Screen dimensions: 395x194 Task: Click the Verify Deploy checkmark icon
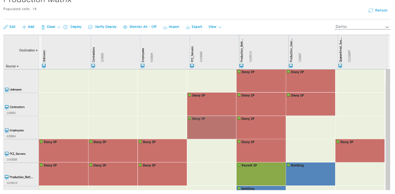point(90,27)
